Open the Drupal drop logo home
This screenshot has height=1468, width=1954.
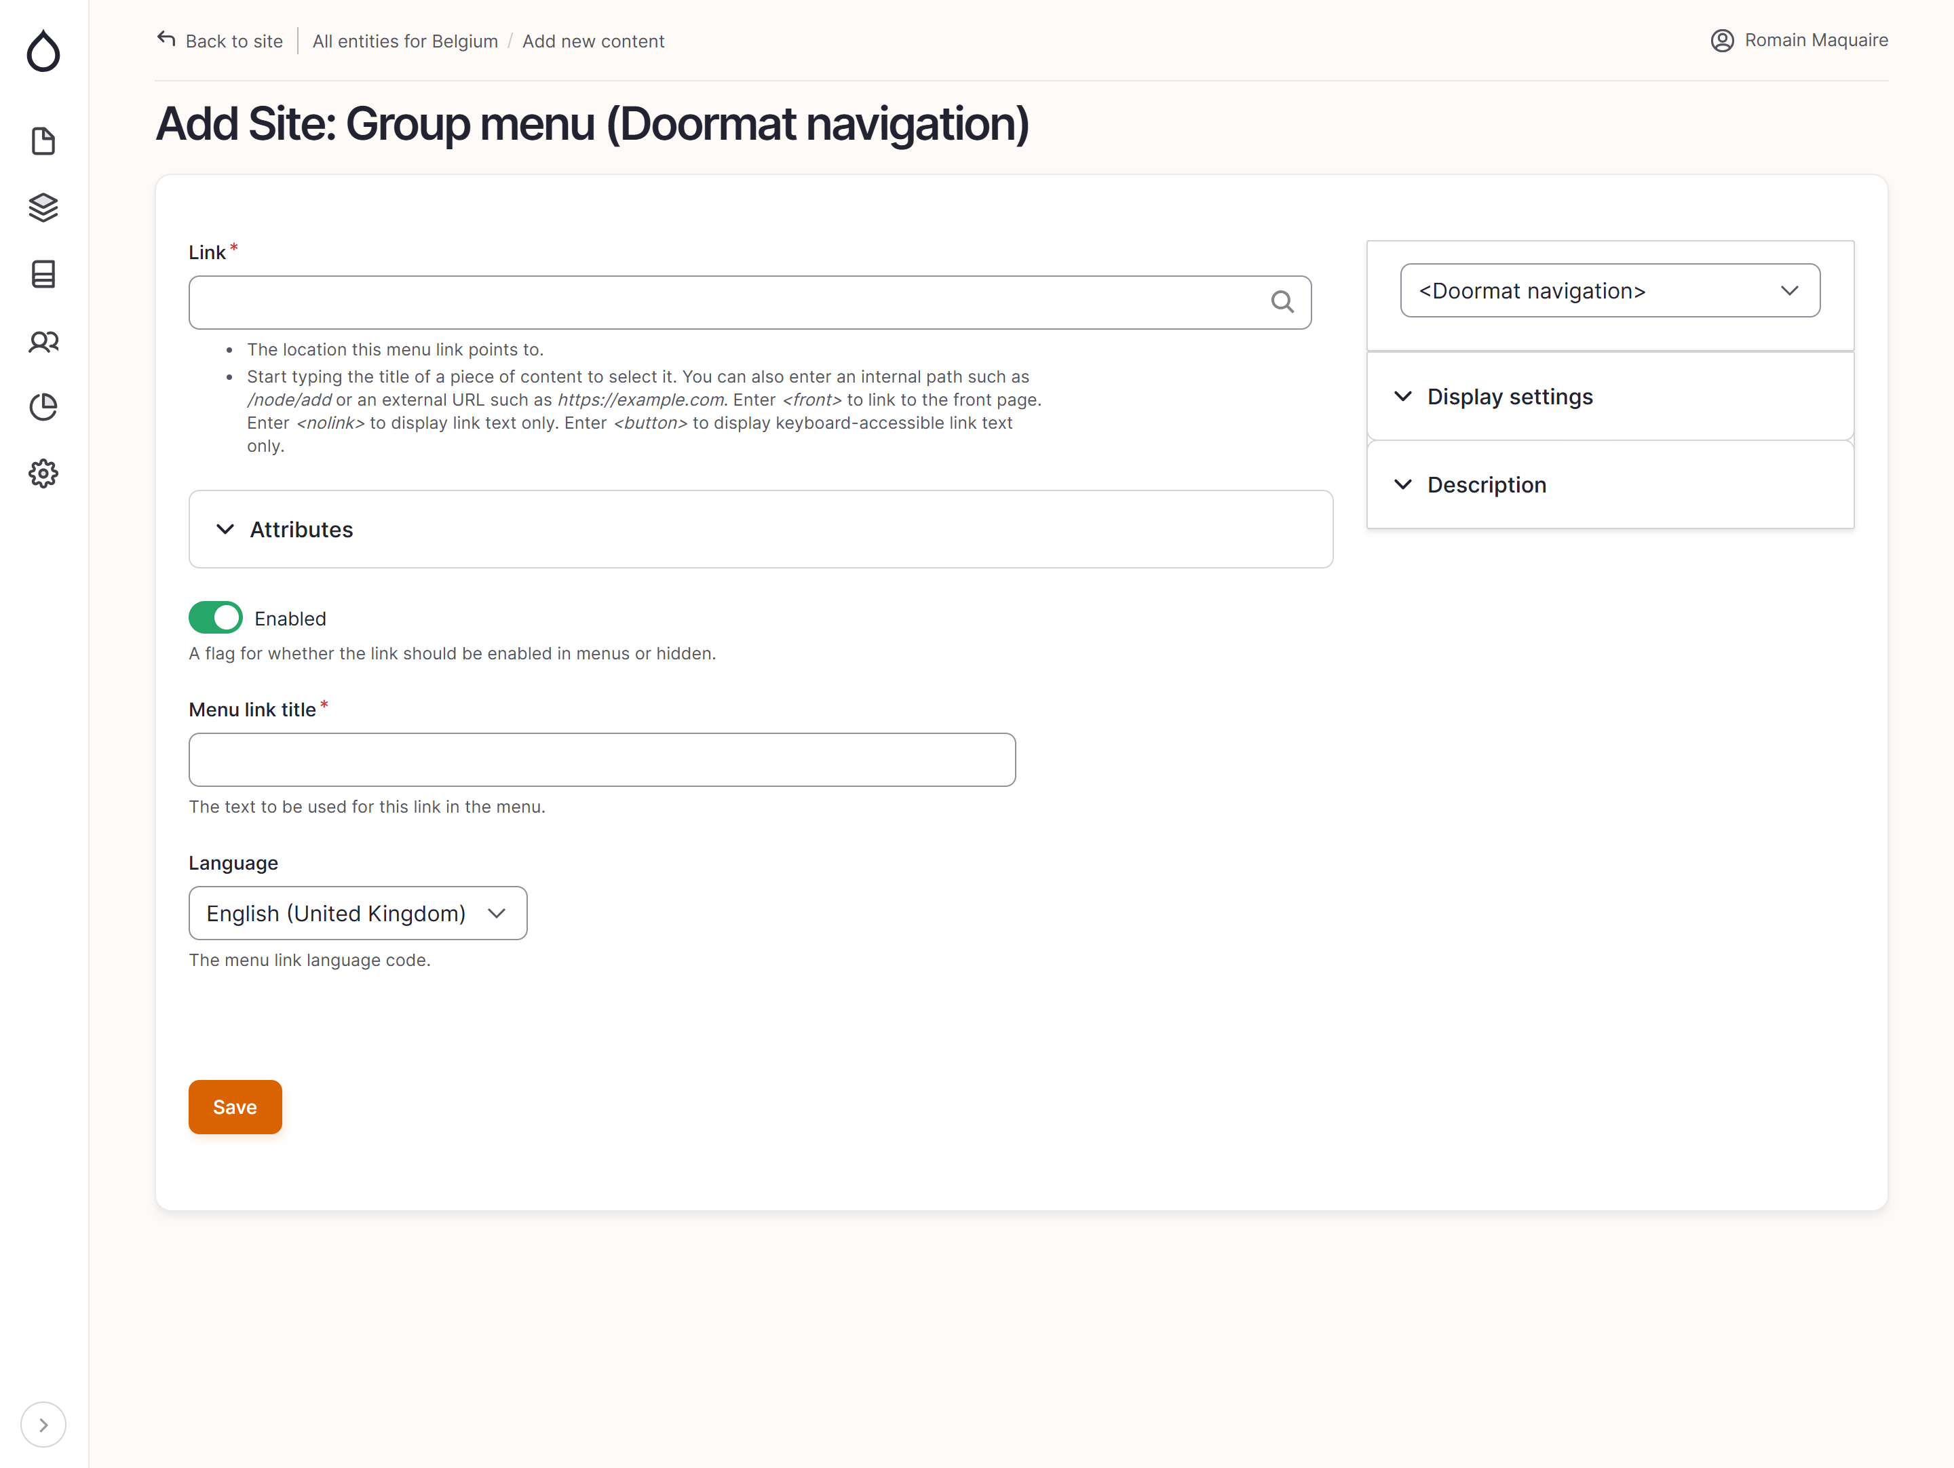coord(43,50)
